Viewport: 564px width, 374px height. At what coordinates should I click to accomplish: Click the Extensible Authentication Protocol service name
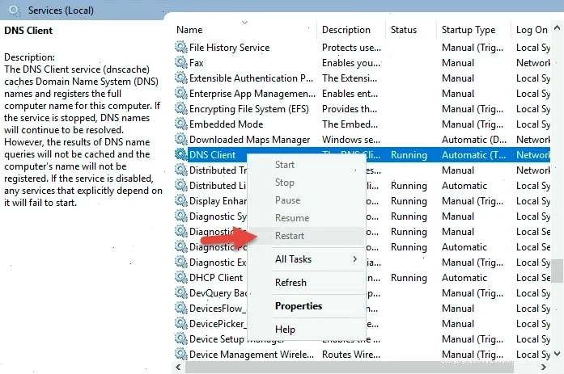pos(251,78)
